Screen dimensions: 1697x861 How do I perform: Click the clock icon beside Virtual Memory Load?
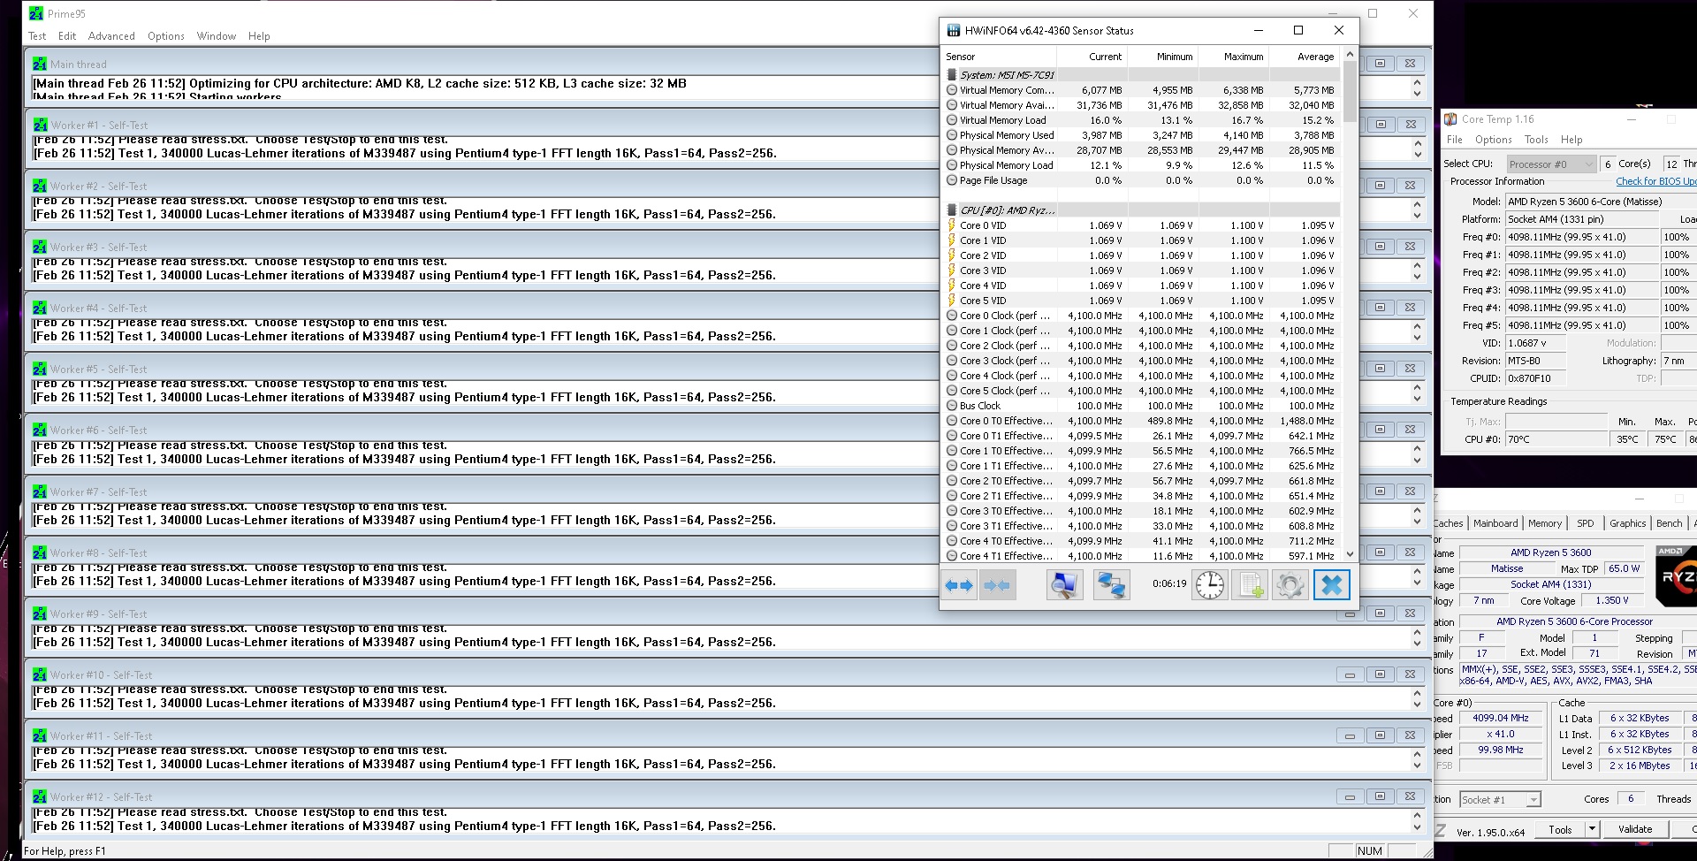click(x=952, y=120)
